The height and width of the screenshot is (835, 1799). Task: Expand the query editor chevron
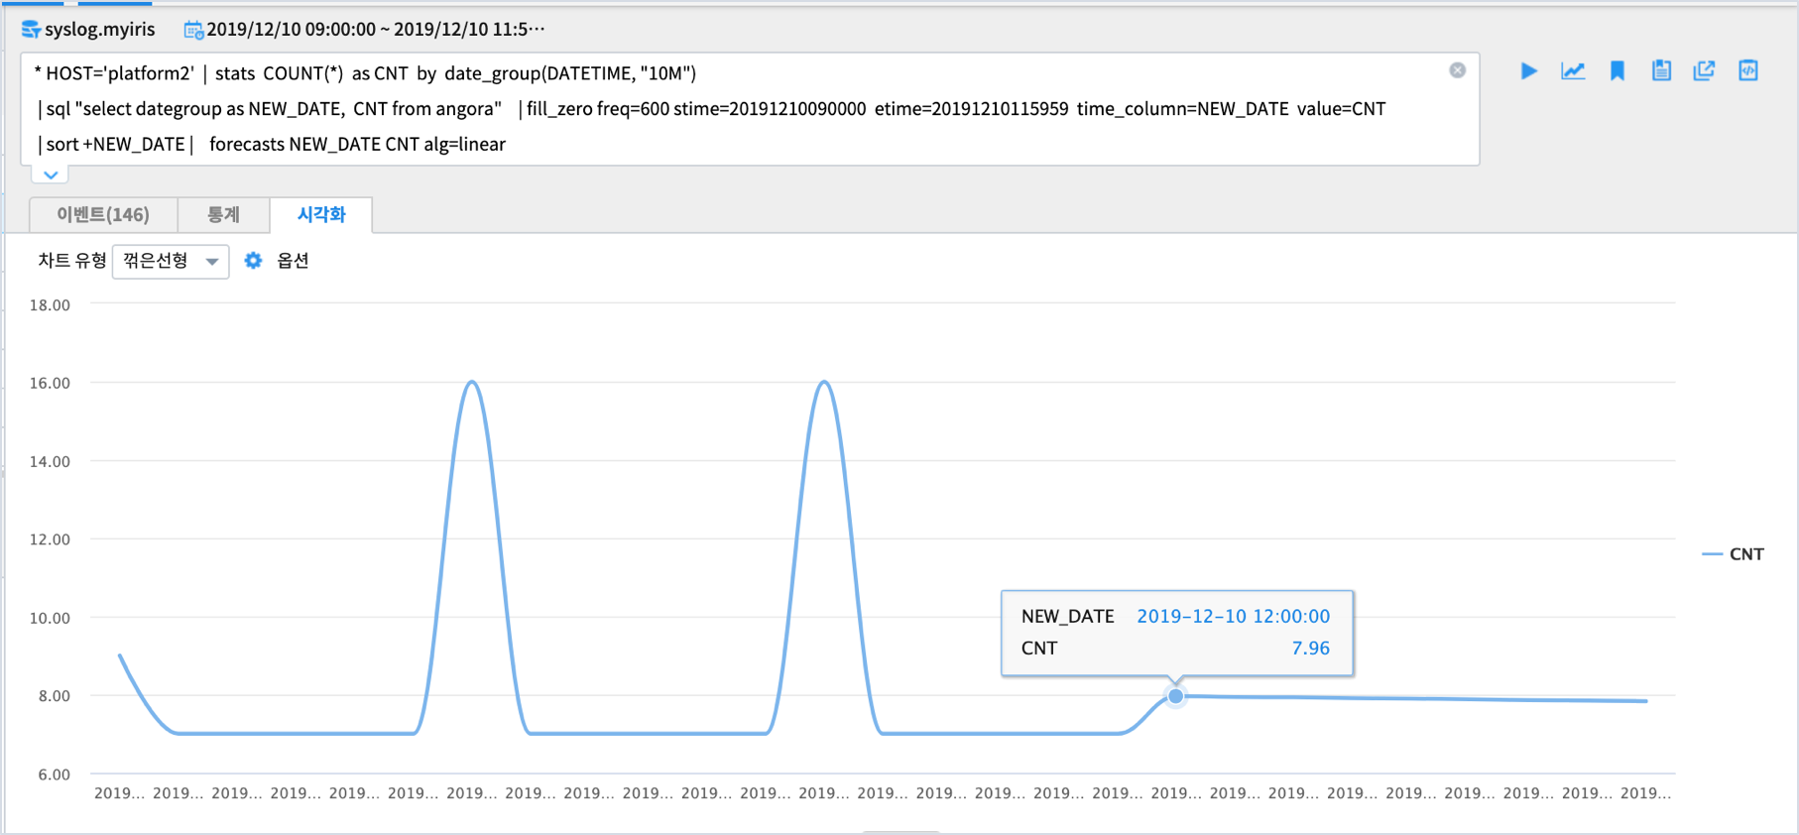pyautogui.click(x=51, y=175)
